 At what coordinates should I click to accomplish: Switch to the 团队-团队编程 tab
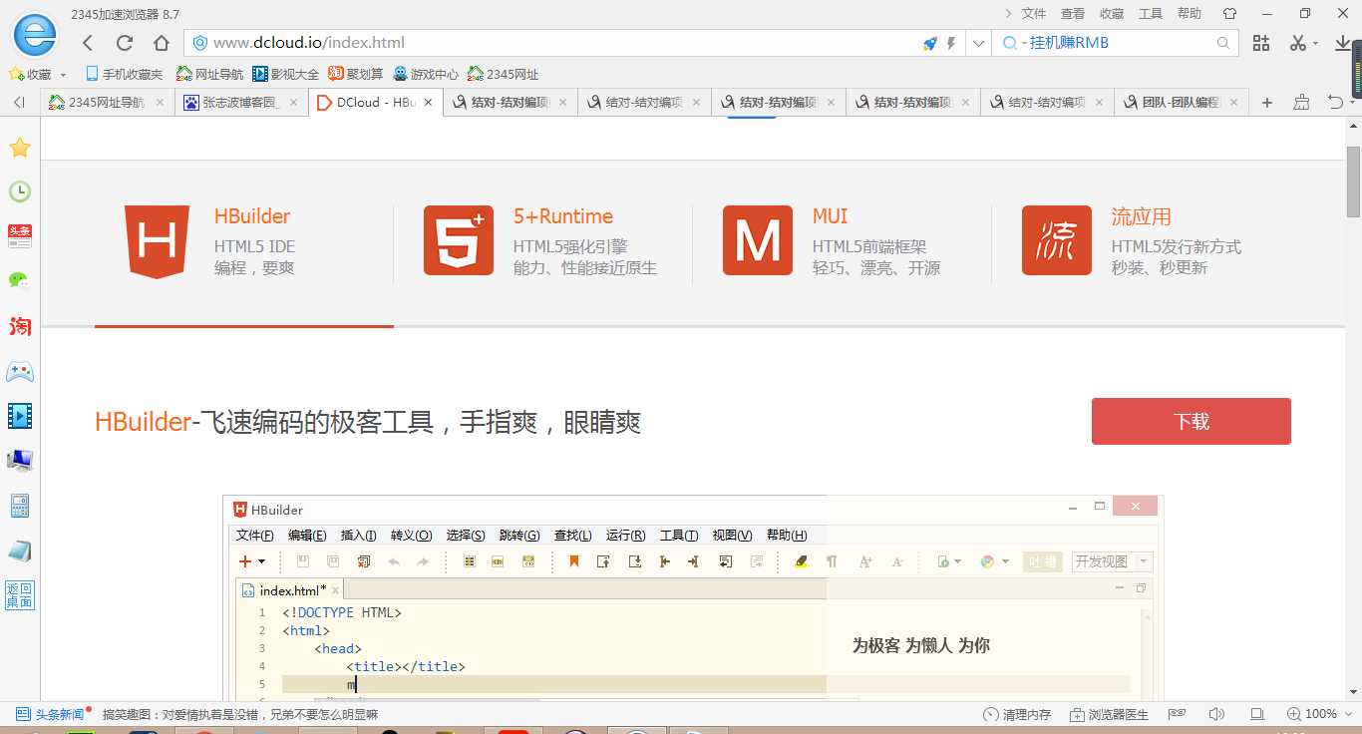[1182, 102]
